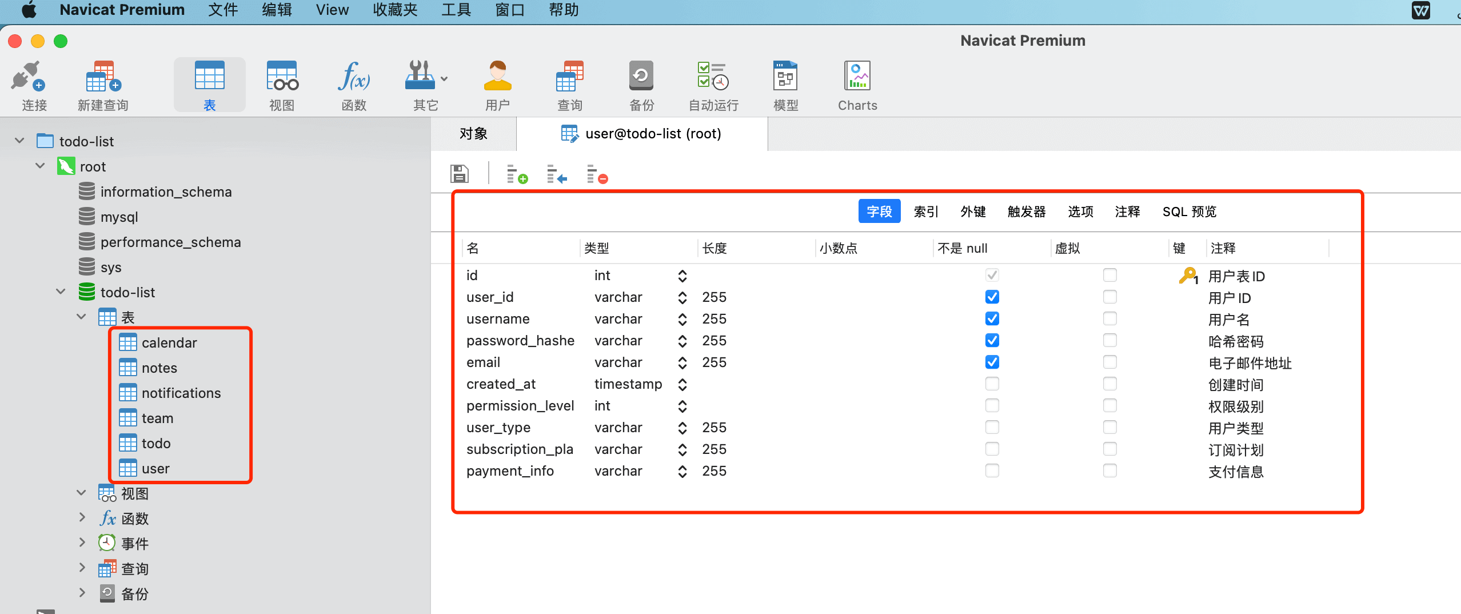Switch to the Objects (对象) tab
Viewport: 1461px width, 614px height.
tap(473, 134)
